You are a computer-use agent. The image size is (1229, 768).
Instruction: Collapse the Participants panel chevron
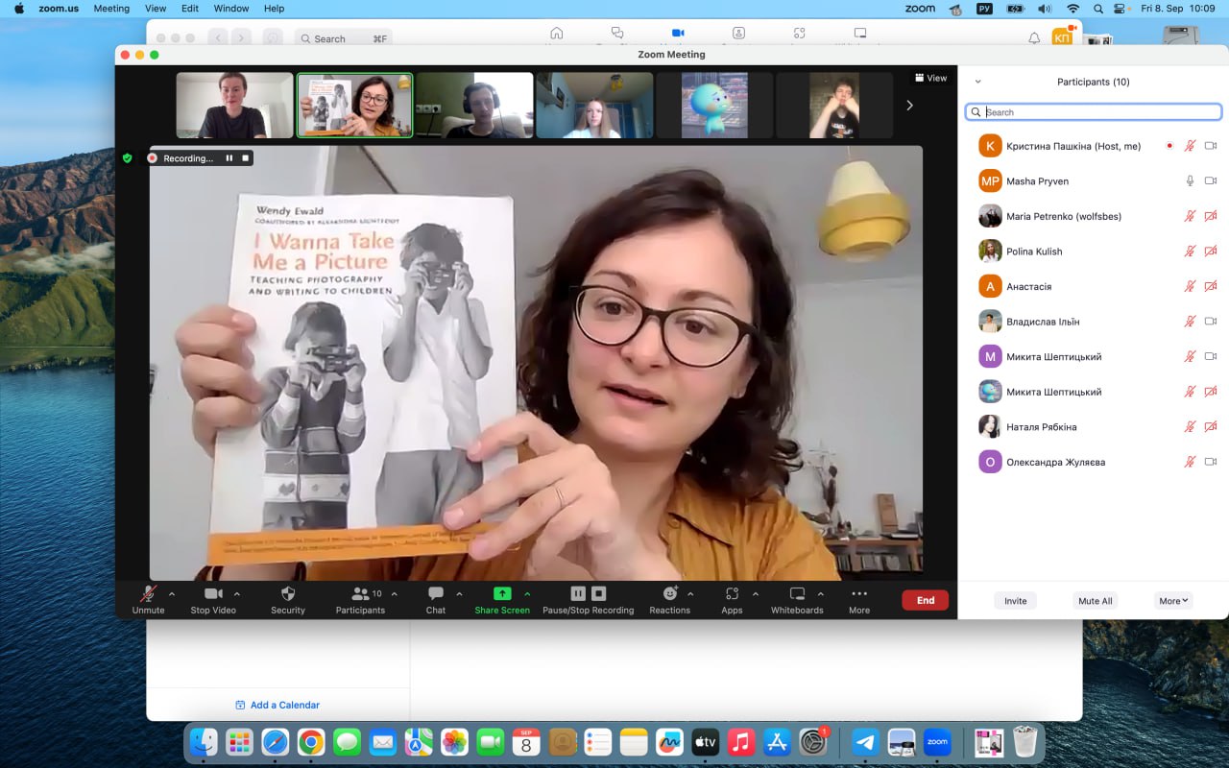(977, 83)
